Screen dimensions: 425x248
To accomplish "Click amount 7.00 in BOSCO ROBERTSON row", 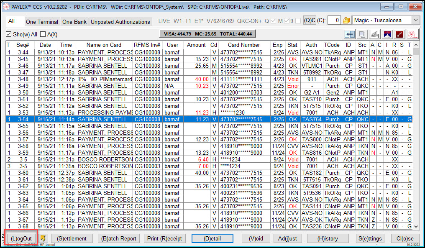I will coord(203,166).
